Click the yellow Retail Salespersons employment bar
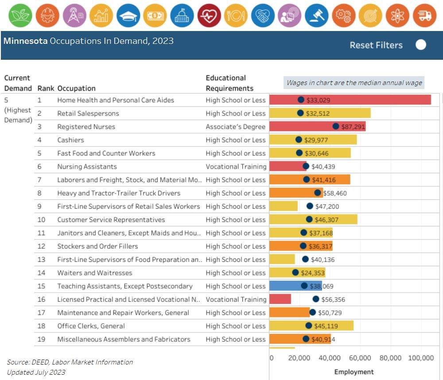This screenshot has width=443, height=380. 320,113
